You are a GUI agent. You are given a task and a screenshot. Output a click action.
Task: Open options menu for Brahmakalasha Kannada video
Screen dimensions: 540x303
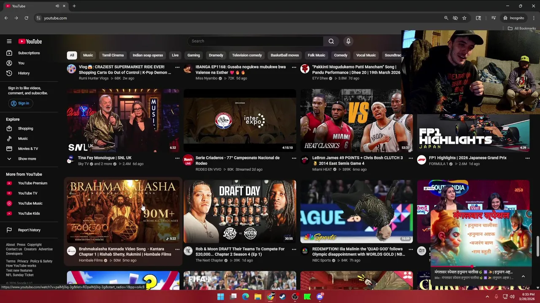tap(177, 249)
